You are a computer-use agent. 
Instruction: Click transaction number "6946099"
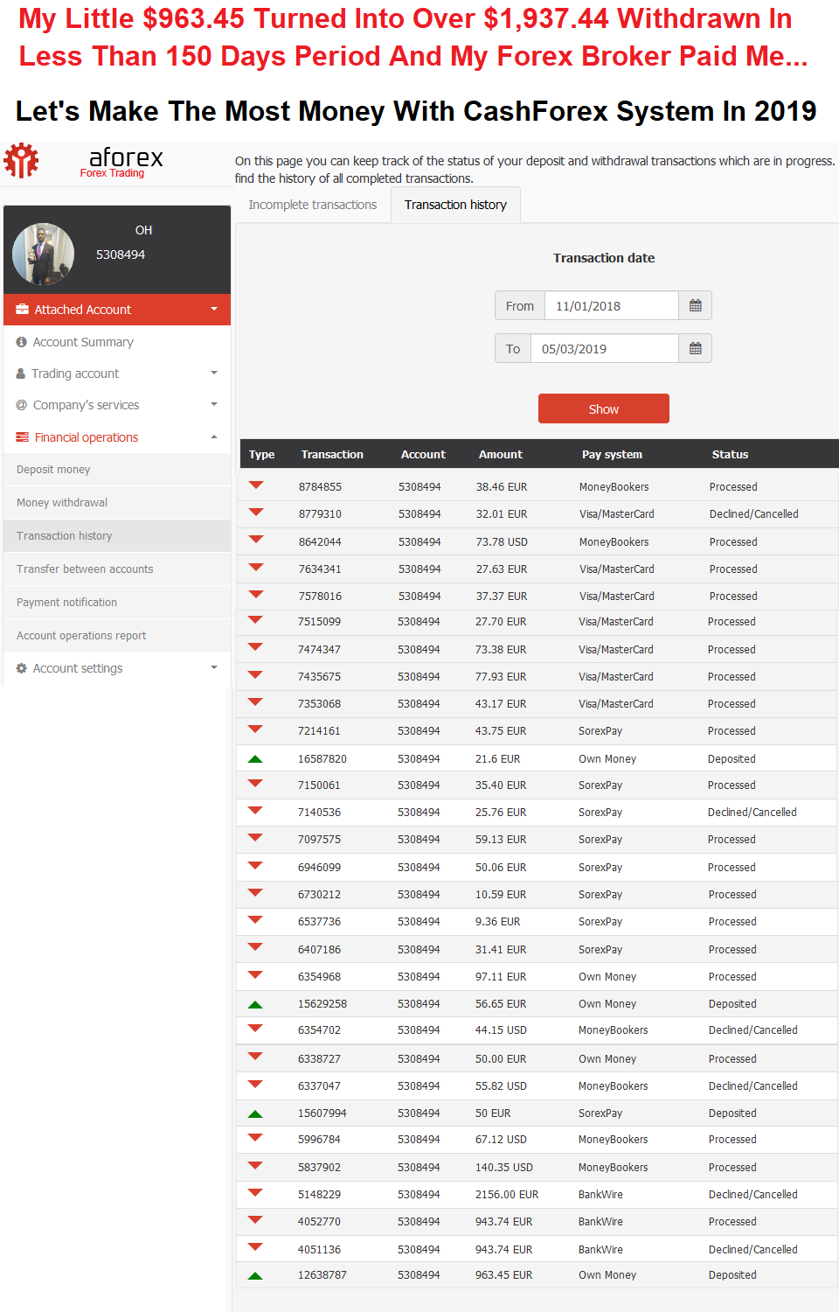[x=319, y=868]
